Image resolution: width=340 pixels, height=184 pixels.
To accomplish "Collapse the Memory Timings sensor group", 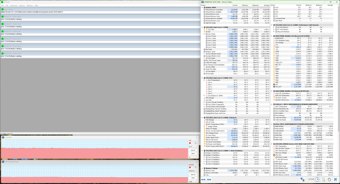I will click(x=202, y=168).
